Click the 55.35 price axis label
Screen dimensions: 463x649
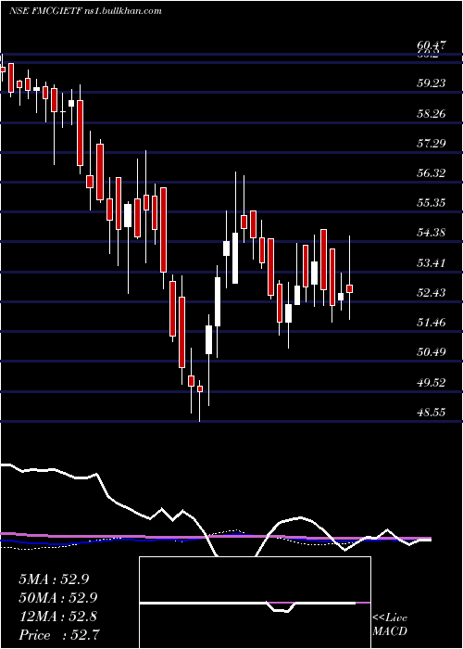[432, 203]
